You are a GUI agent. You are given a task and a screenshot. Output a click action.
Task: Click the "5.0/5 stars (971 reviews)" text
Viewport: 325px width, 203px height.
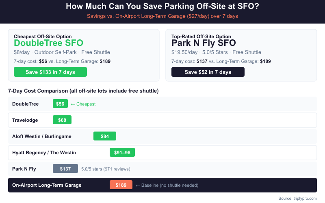point(106,169)
